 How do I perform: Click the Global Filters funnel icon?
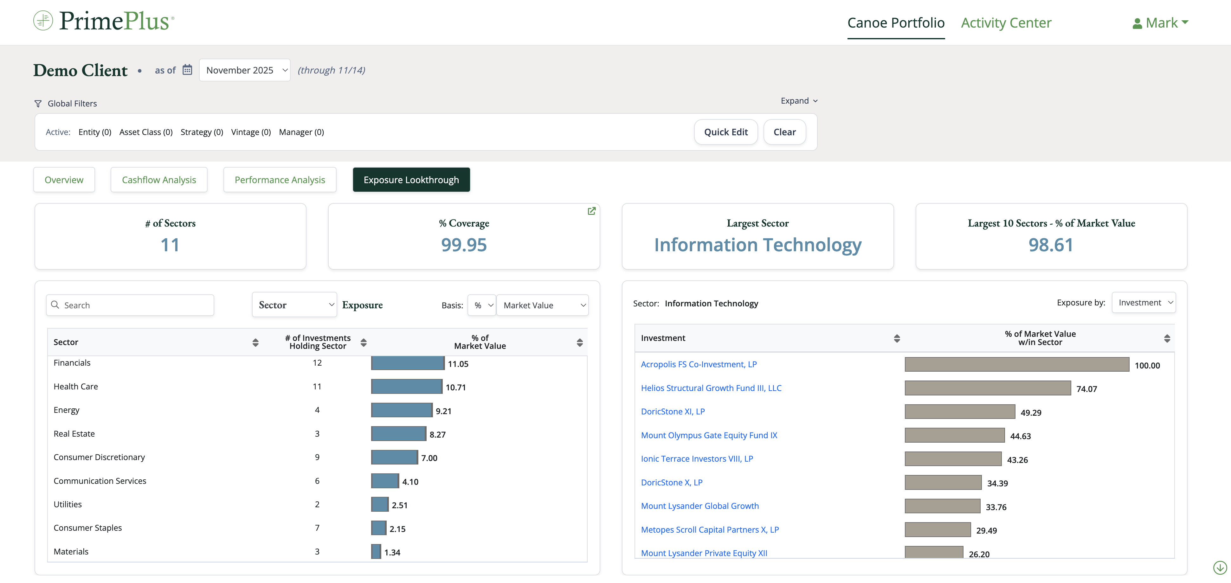(x=38, y=104)
